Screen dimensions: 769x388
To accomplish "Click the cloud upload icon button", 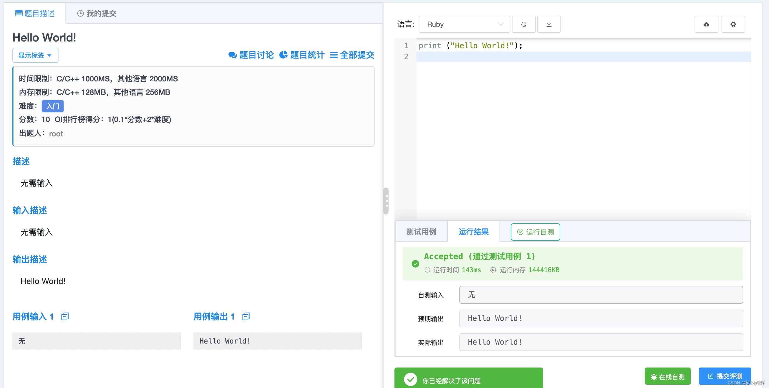I will pos(706,24).
